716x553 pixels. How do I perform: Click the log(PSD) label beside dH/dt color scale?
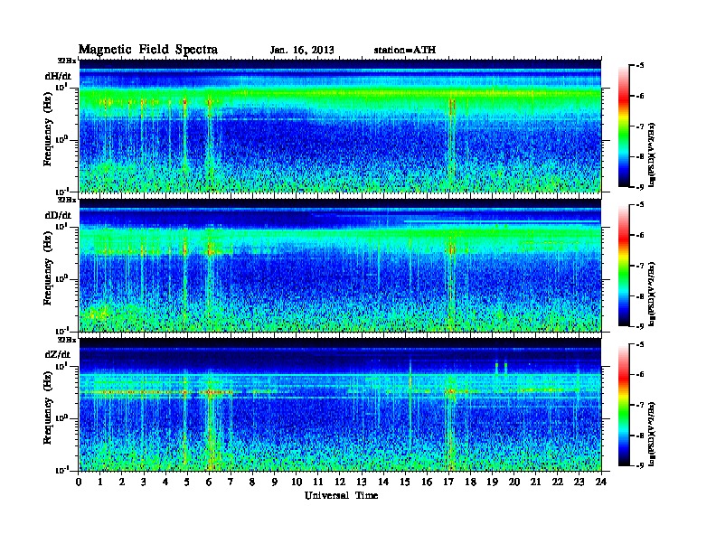(651, 155)
